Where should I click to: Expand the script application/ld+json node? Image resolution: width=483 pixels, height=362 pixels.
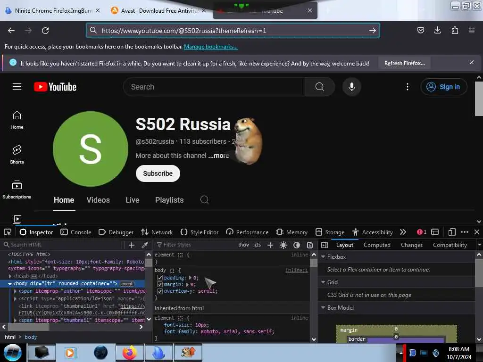(15, 298)
